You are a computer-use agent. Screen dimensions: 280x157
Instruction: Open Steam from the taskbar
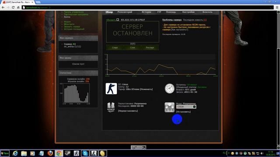68,153
